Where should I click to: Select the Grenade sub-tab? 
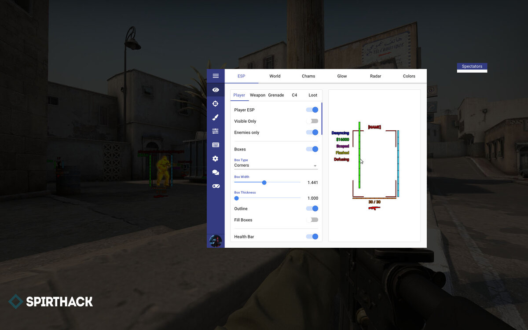(276, 95)
